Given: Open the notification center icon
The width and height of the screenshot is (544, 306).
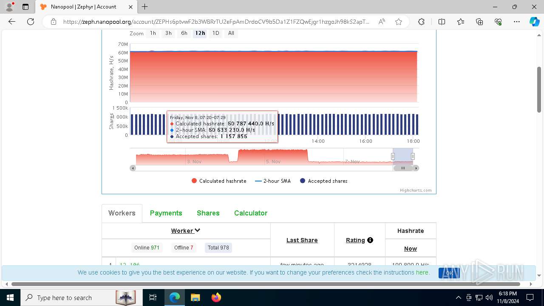Looking at the screenshot, I should [x=531, y=297].
